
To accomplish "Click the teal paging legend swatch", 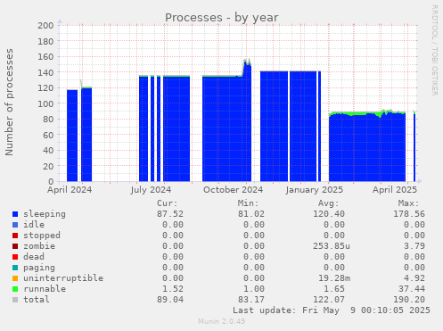I will [x=15, y=268].
